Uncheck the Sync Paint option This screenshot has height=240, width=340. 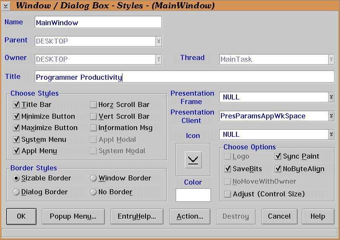click(x=278, y=157)
